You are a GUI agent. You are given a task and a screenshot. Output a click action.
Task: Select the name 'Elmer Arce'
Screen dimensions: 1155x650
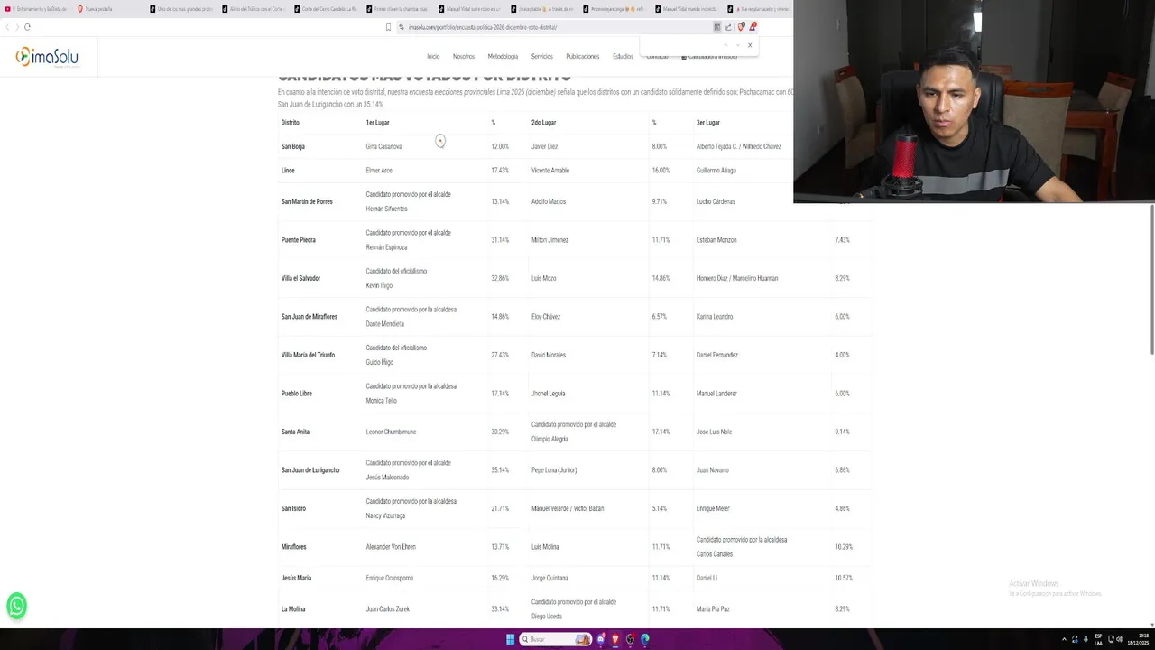[x=379, y=171]
